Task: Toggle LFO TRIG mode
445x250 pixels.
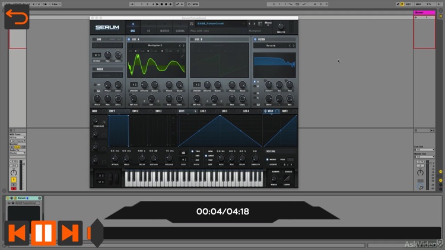Action: pyautogui.click(x=192, y=151)
